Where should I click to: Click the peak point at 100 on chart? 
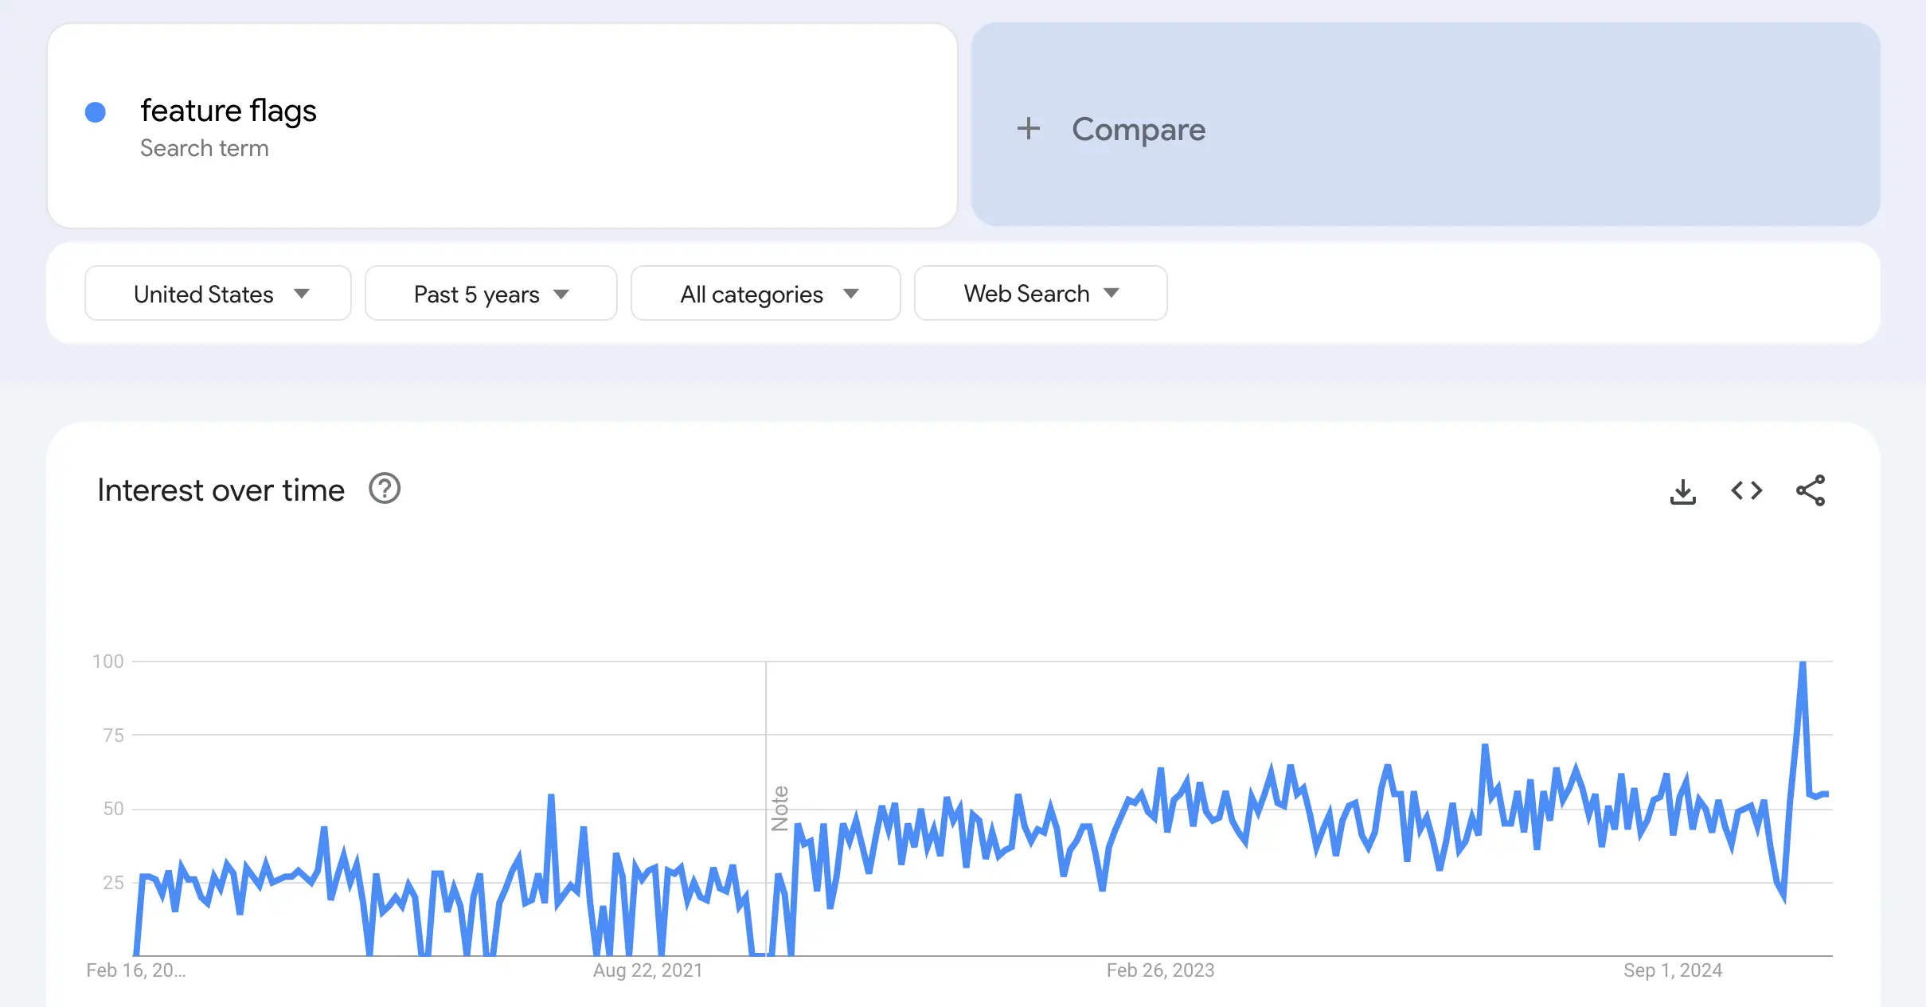pyautogui.click(x=1803, y=662)
